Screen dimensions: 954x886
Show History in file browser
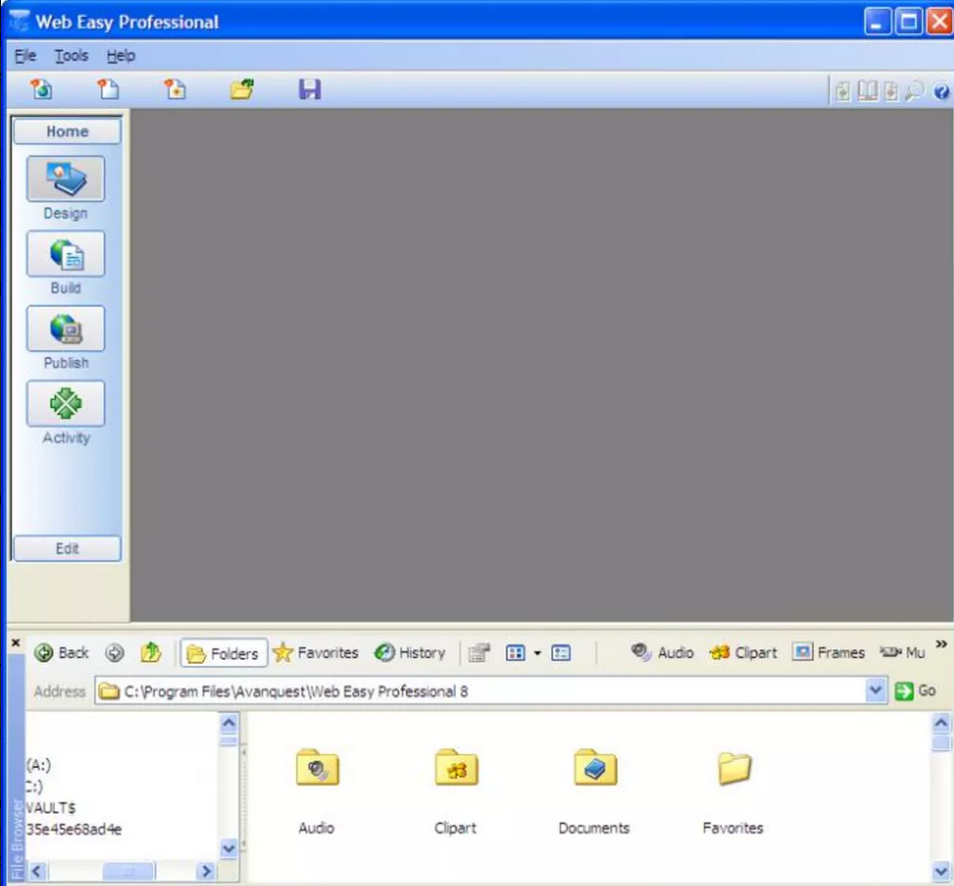[409, 653]
